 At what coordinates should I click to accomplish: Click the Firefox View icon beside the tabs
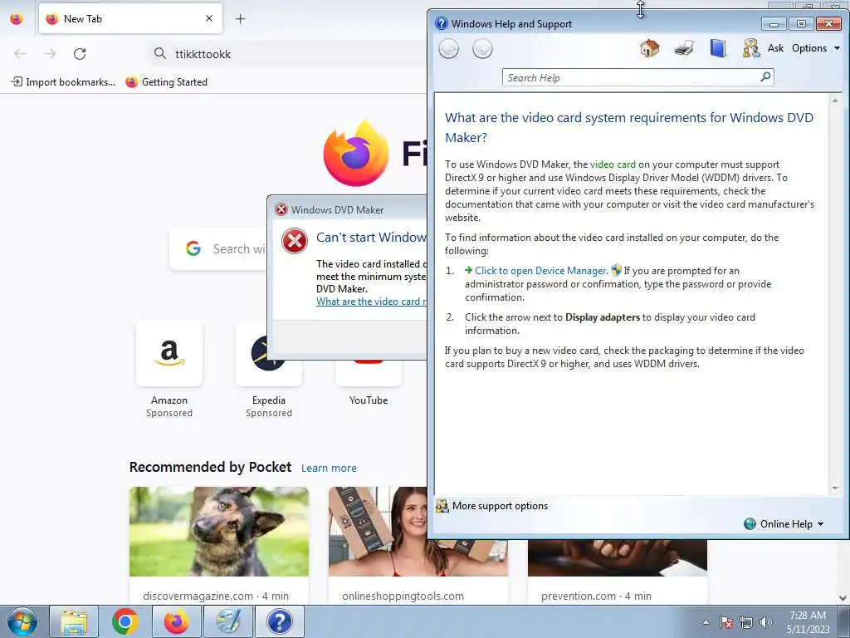tap(17, 19)
